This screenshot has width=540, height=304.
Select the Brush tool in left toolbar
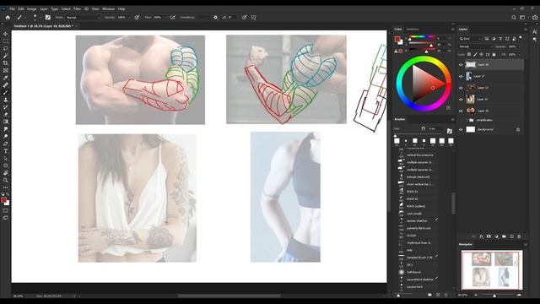[x=6, y=92]
